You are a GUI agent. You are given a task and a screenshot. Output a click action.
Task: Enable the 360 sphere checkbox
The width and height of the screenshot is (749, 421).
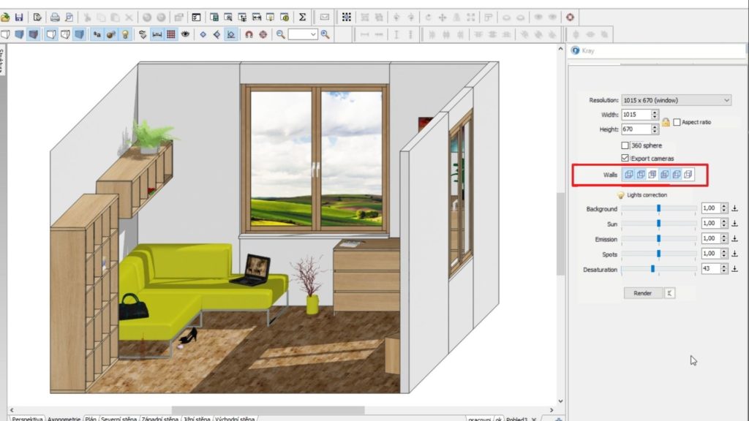(625, 145)
